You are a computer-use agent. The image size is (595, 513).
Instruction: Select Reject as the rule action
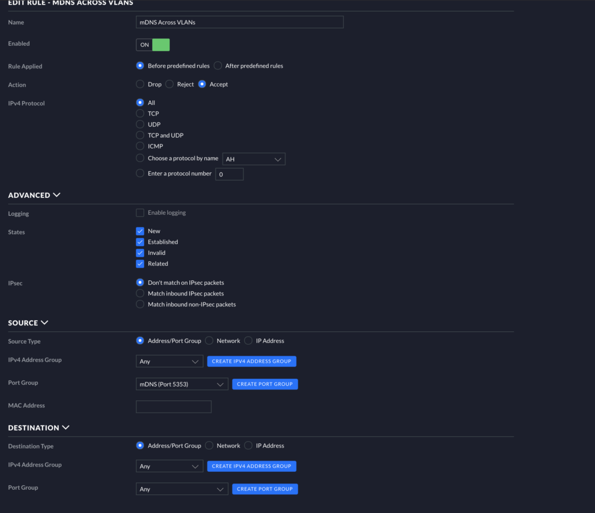point(170,84)
